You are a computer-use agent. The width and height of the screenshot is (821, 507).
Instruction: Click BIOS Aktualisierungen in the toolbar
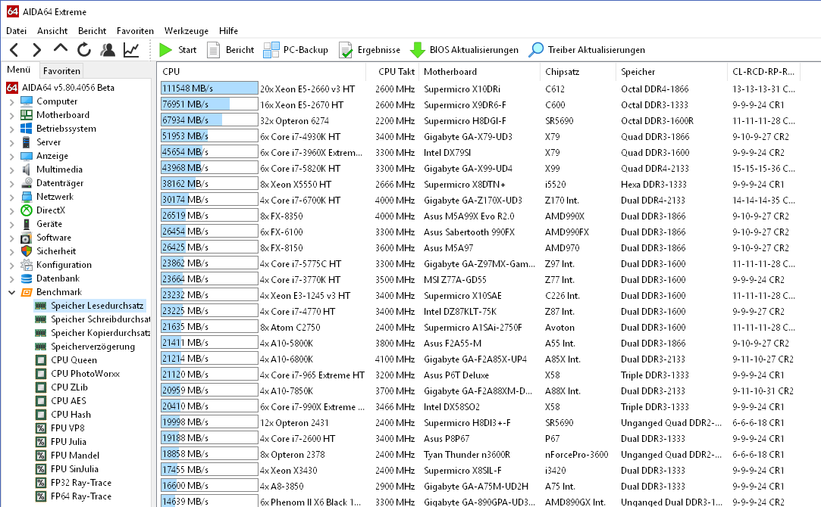(x=464, y=50)
